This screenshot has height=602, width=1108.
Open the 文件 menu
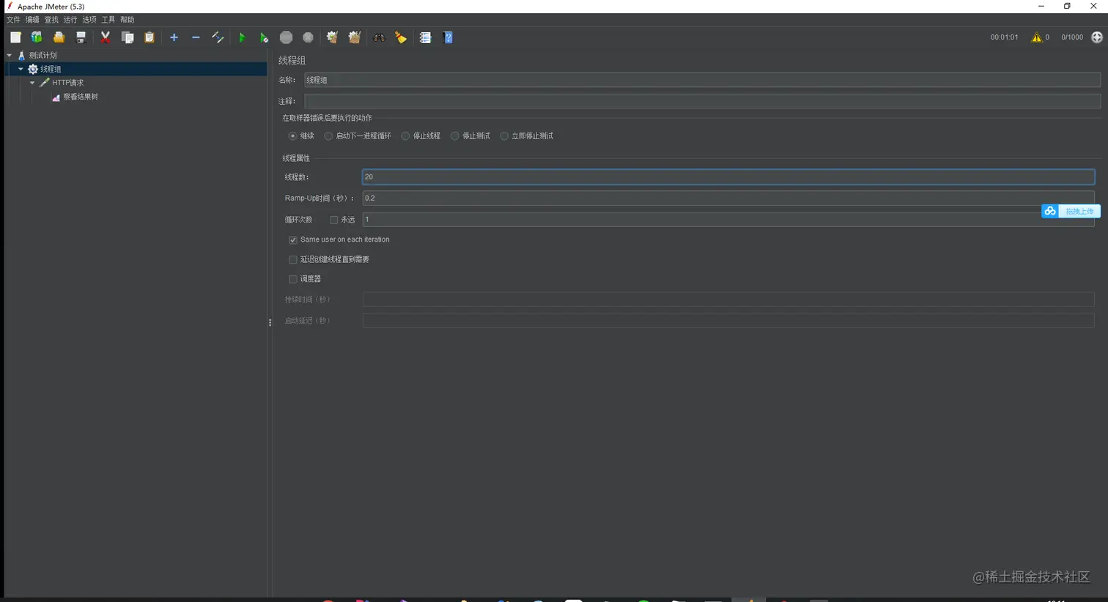[x=13, y=20]
